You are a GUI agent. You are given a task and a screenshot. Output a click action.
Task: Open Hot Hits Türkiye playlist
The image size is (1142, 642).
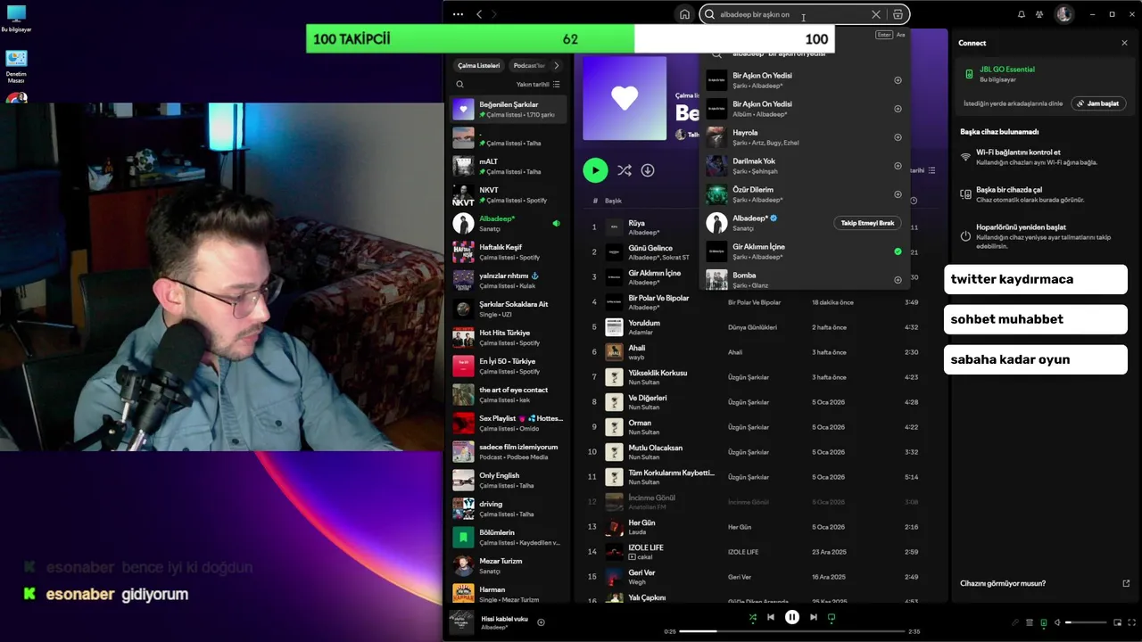coord(508,338)
